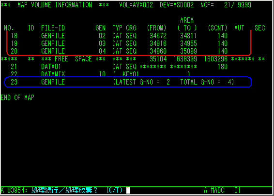Click the #ABC input mode indicator
Screen dimensions: 274x196
[217, 190]
